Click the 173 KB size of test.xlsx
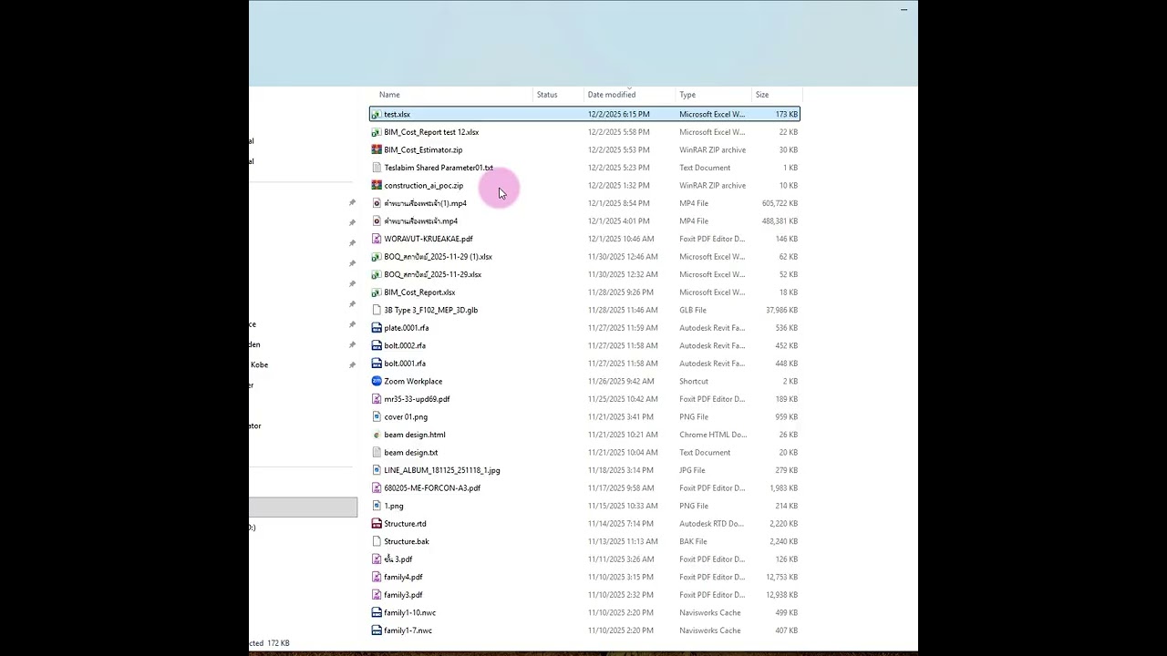Image resolution: width=1167 pixels, height=656 pixels. [x=787, y=114]
